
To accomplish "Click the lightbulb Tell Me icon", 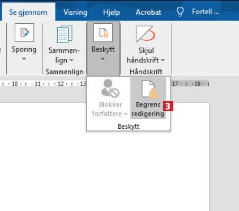I will 180,11.
